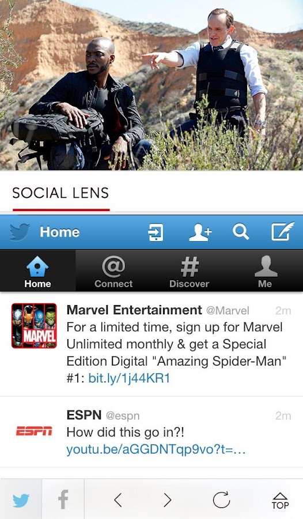
Task: Go to the Me profile tab
Action: [x=265, y=271]
